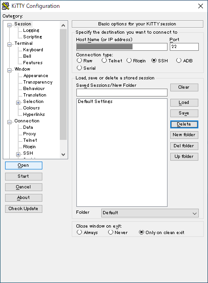Open the Hyperlinks category
The image size is (208, 283).
[34, 114]
